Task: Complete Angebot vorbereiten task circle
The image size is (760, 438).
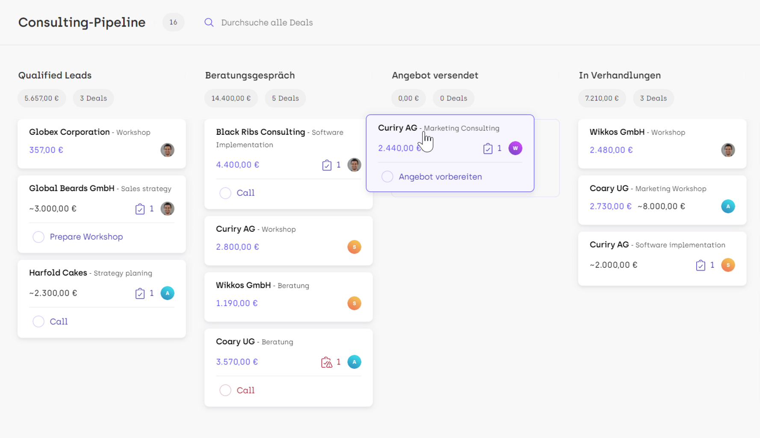Action: coord(387,177)
